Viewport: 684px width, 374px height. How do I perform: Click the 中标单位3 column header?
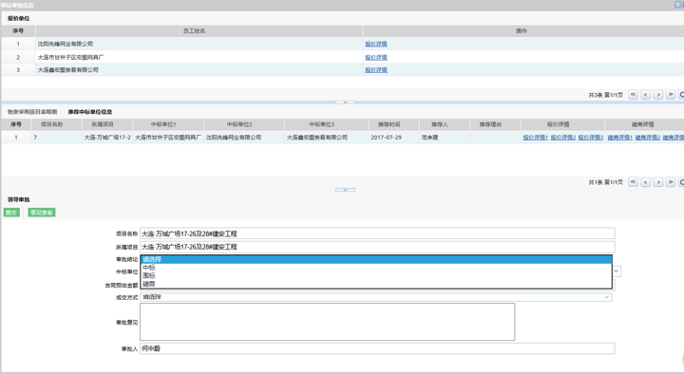(x=326, y=124)
